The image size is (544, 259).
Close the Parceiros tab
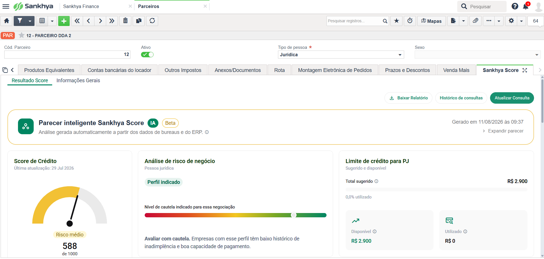205,6
